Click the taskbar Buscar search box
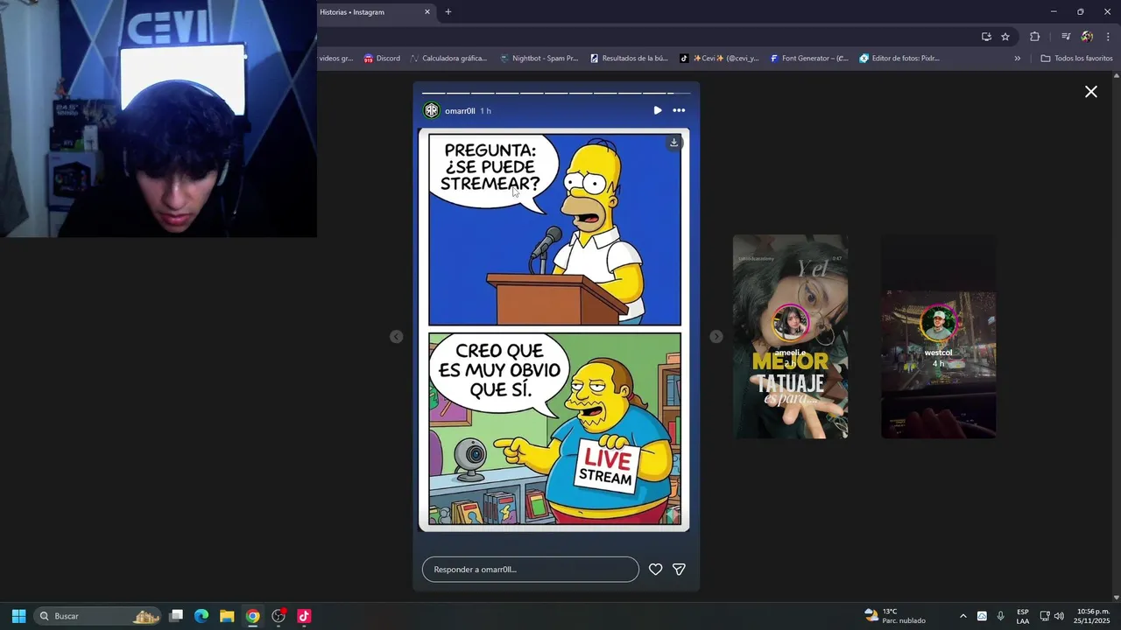The height and width of the screenshot is (630, 1121). 97,616
